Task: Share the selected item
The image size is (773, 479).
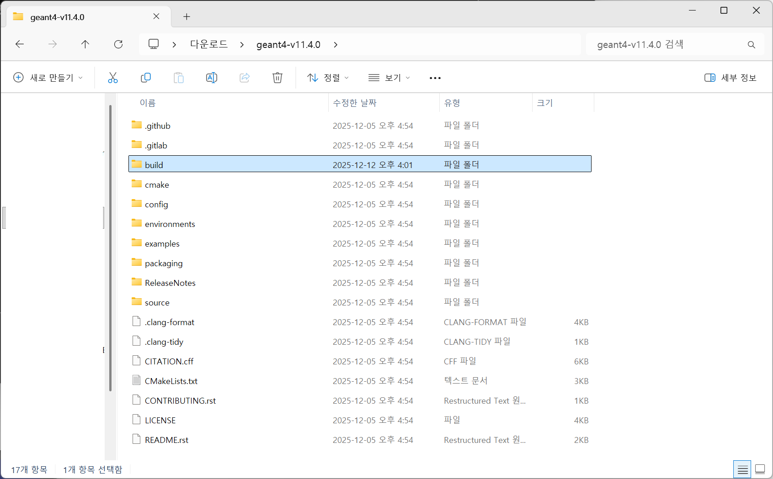Action: click(x=245, y=77)
